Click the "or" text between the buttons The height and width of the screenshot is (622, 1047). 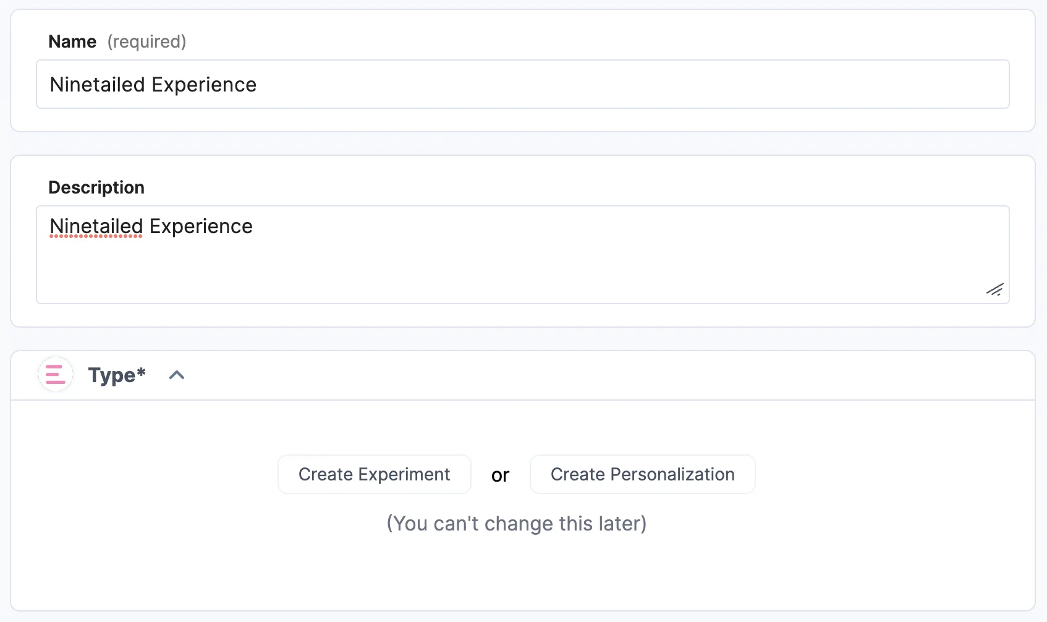[x=501, y=475]
